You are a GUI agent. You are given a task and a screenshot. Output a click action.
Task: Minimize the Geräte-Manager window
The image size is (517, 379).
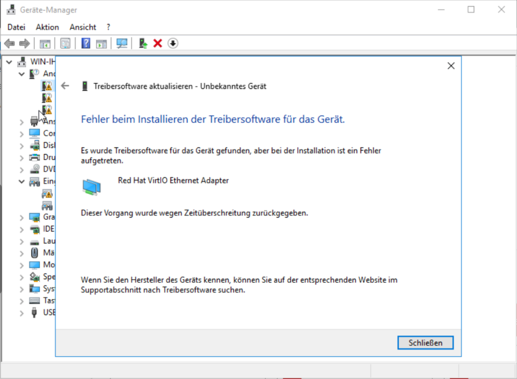pyautogui.click(x=441, y=10)
